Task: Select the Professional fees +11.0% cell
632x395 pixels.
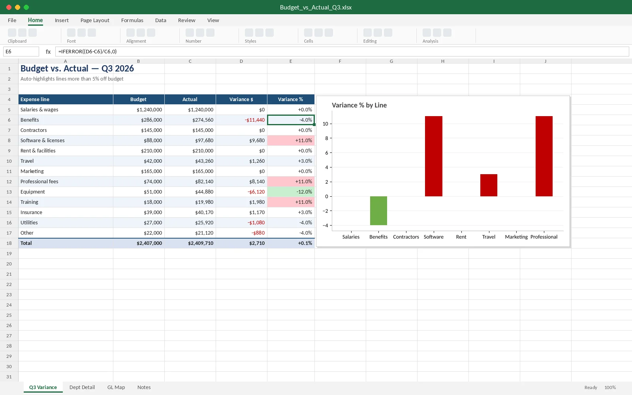Action: click(291, 181)
